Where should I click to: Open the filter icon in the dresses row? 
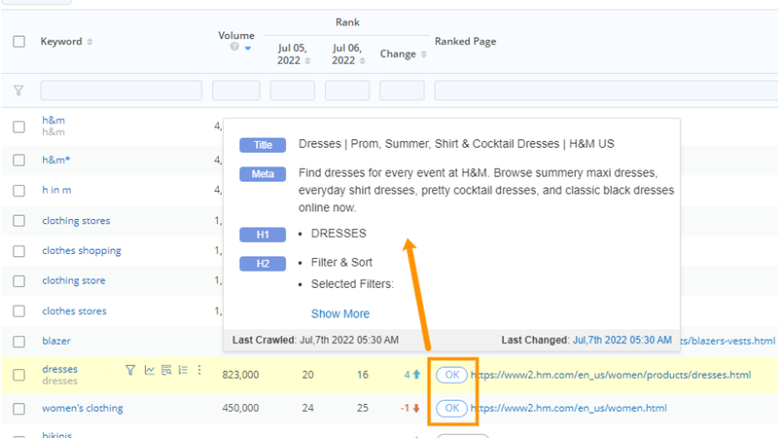(x=130, y=370)
